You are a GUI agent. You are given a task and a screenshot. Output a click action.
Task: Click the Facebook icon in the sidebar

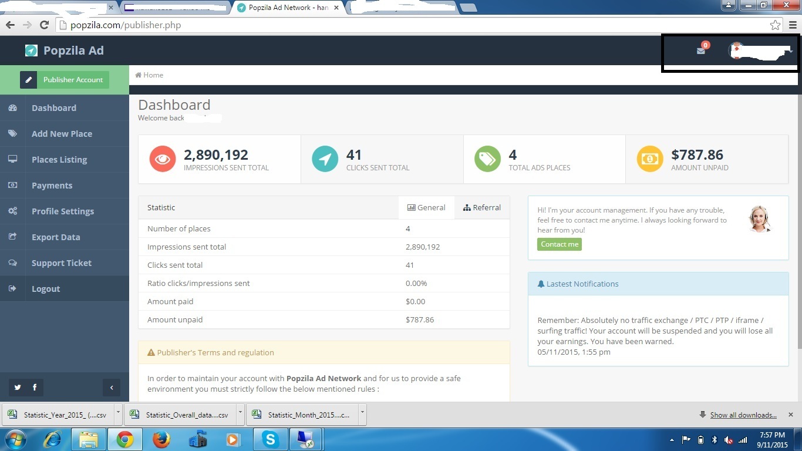tap(35, 387)
